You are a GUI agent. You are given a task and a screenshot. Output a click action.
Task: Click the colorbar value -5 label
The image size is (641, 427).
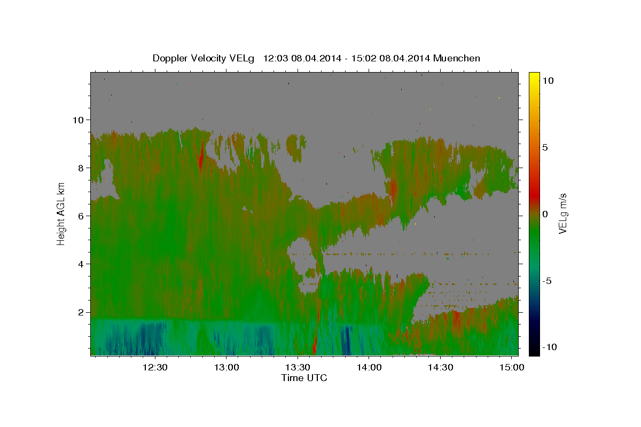546,281
